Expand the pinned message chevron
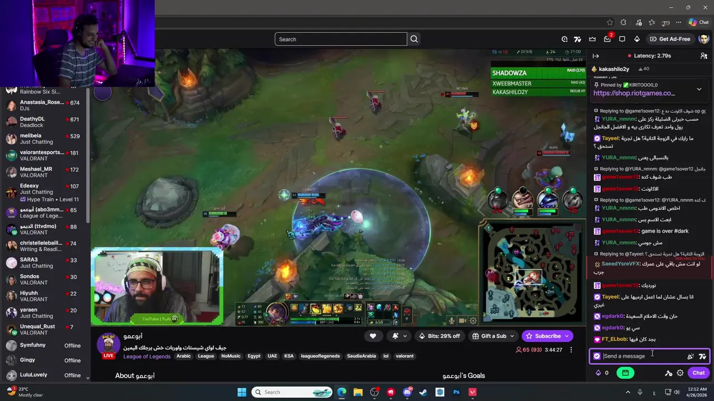Image resolution: width=714 pixels, height=401 pixels. (699, 89)
